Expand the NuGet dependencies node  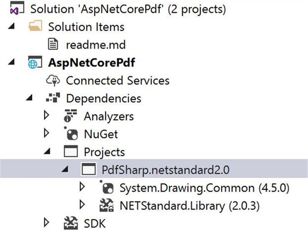(47, 134)
